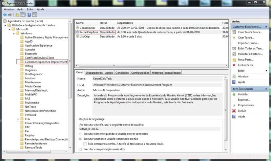Click the Defrag folder icon
271x161 pixels.
pyautogui.click(x=22, y=66)
